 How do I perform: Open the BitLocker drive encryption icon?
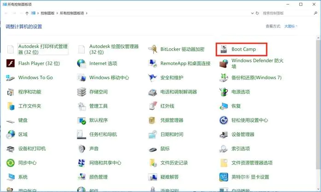(152, 49)
